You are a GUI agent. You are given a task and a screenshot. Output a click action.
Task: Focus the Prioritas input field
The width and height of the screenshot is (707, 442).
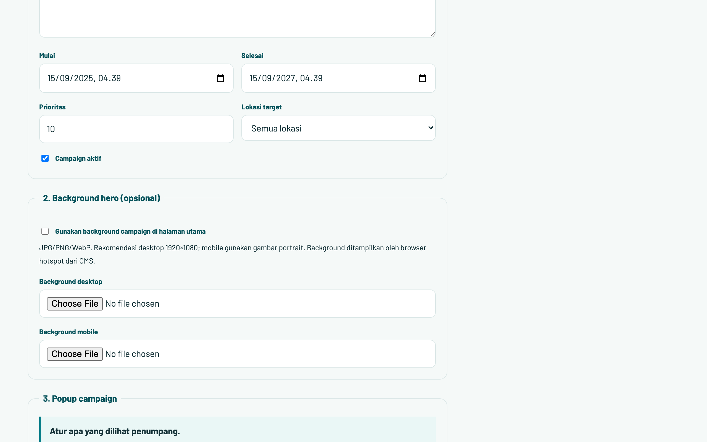[x=136, y=129]
